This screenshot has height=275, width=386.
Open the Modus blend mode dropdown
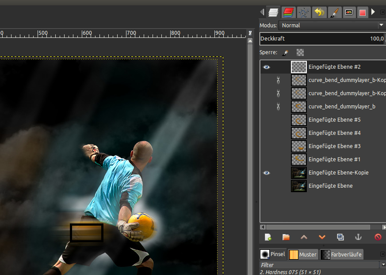(x=332, y=26)
